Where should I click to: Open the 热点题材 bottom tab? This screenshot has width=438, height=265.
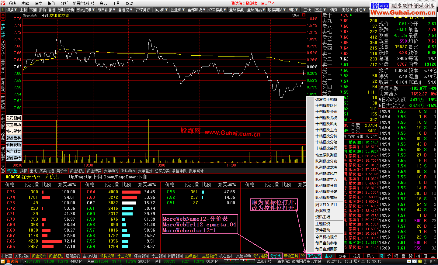tap(192, 256)
